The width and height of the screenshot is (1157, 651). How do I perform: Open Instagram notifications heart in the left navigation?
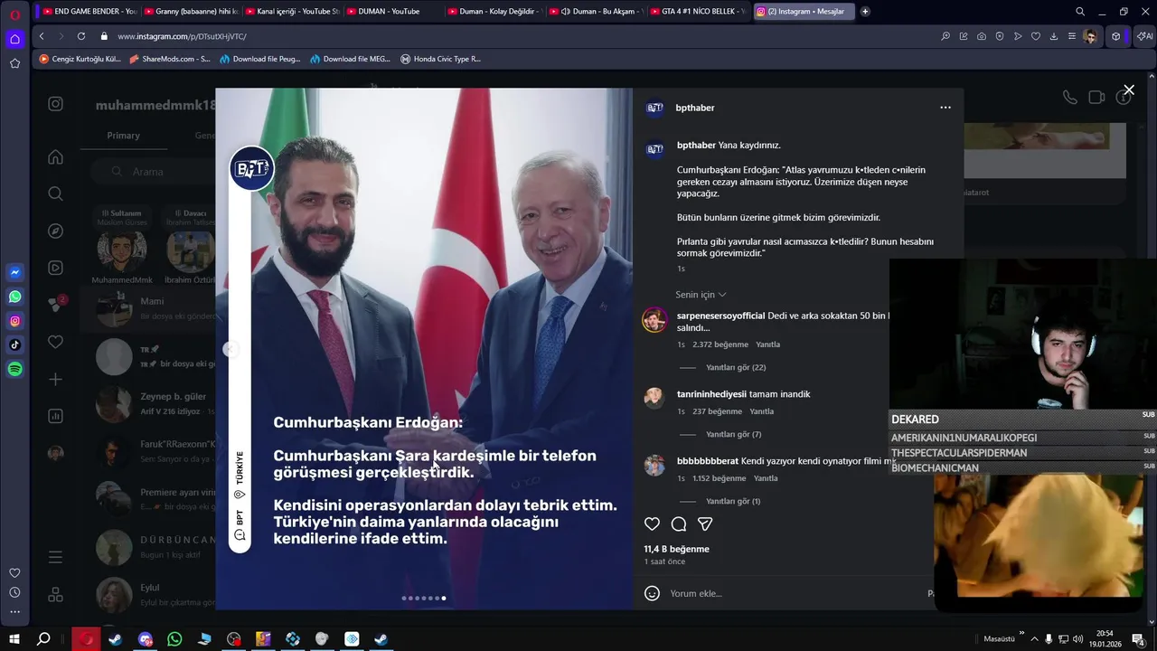[55, 342]
